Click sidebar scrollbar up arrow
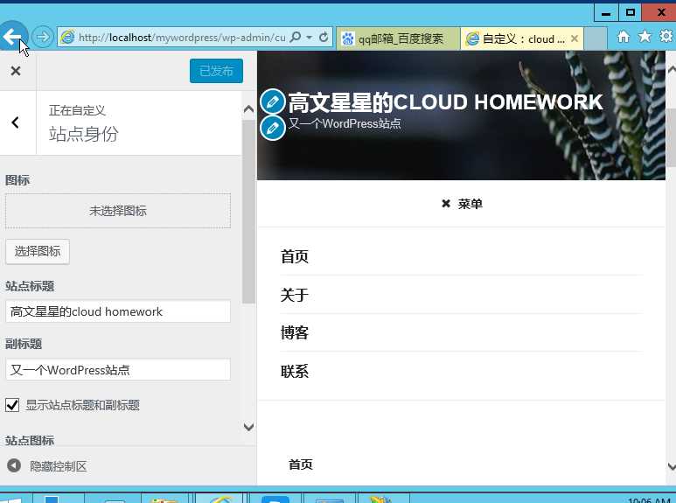This screenshot has width=676, height=503. 248,109
